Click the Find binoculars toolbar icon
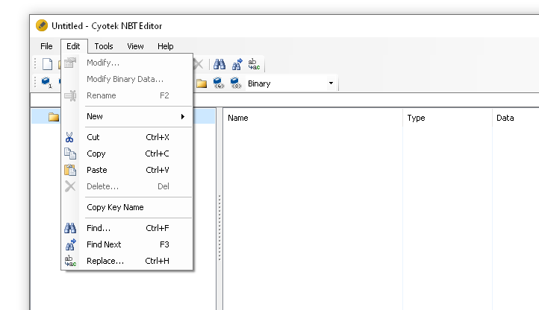 click(x=219, y=64)
